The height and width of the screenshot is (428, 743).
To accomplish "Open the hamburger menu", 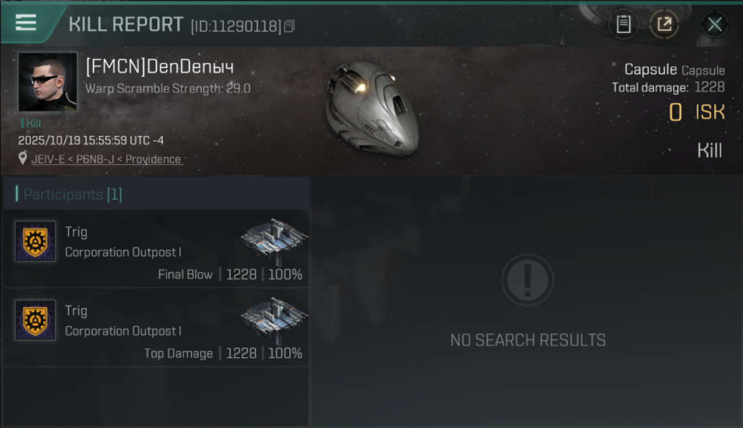I will 26,23.
